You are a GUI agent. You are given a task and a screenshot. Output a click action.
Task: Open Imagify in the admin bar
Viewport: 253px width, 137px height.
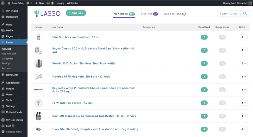click(x=60, y=3)
